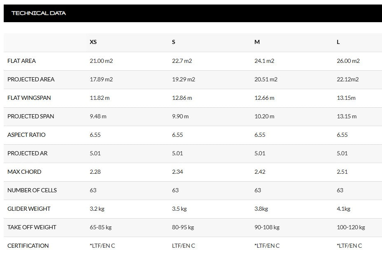Viewport: 382px width, 258px height.
Task: Click the PROJECTED AREA row label
Action: 31,79
